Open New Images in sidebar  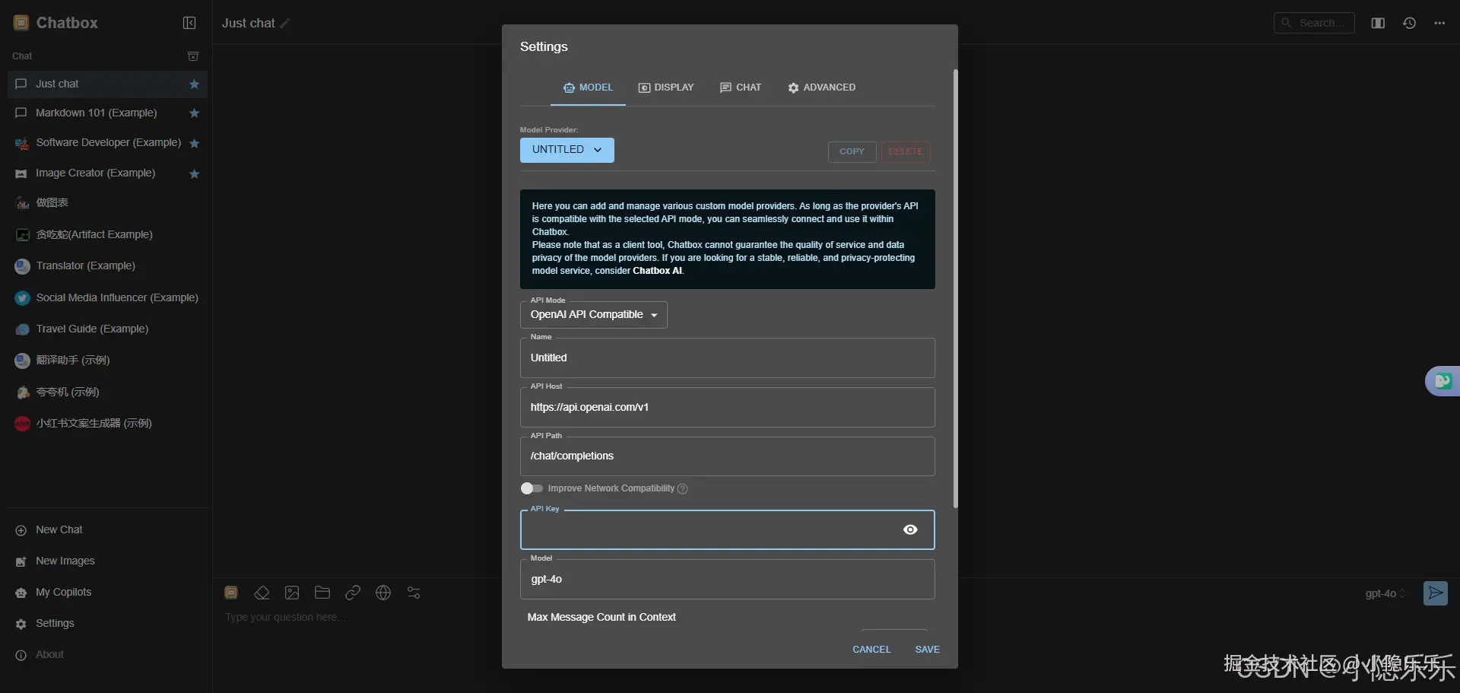coord(107,561)
